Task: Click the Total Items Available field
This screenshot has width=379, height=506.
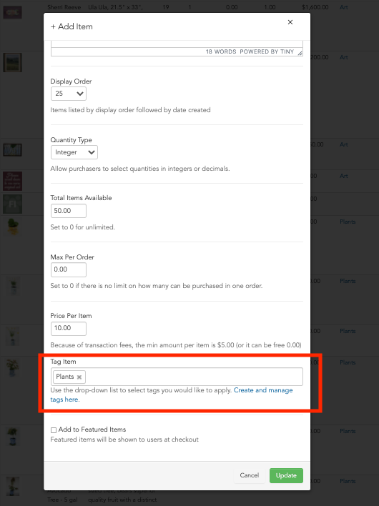Action: (x=69, y=211)
